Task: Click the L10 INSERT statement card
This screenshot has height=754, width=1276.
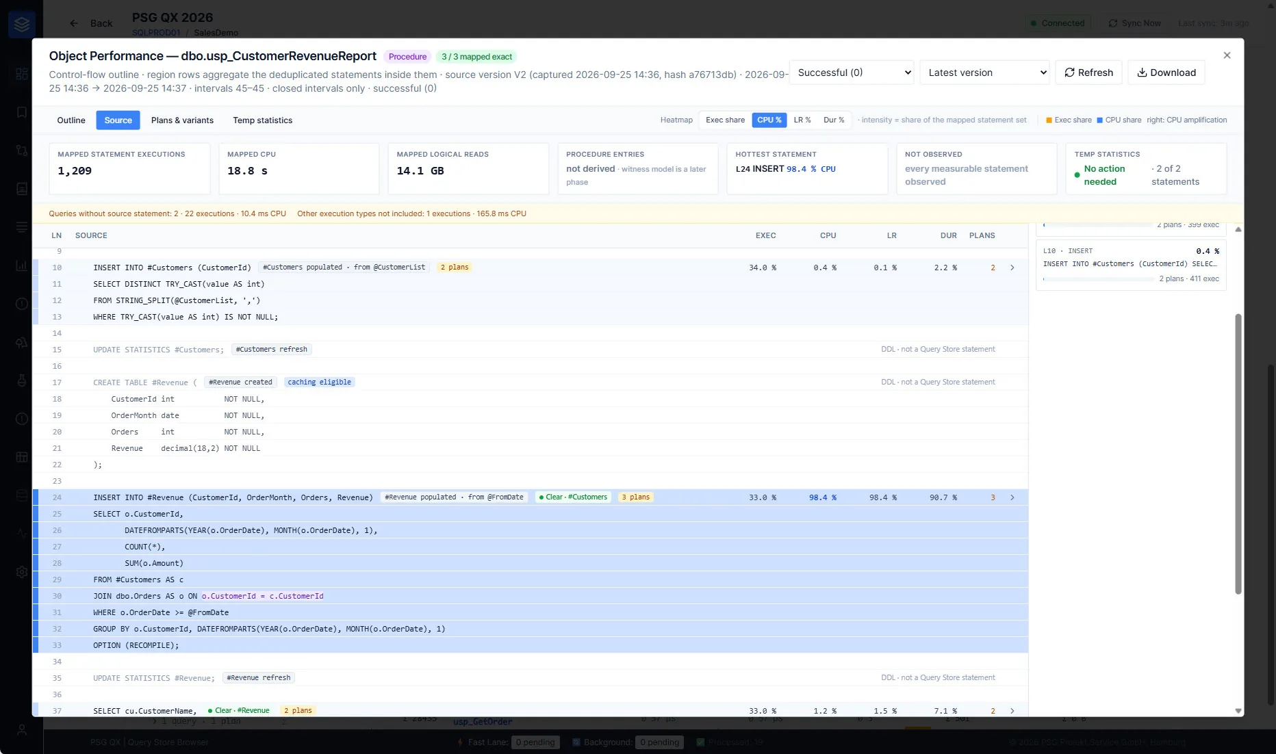Action: [x=1131, y=265]
